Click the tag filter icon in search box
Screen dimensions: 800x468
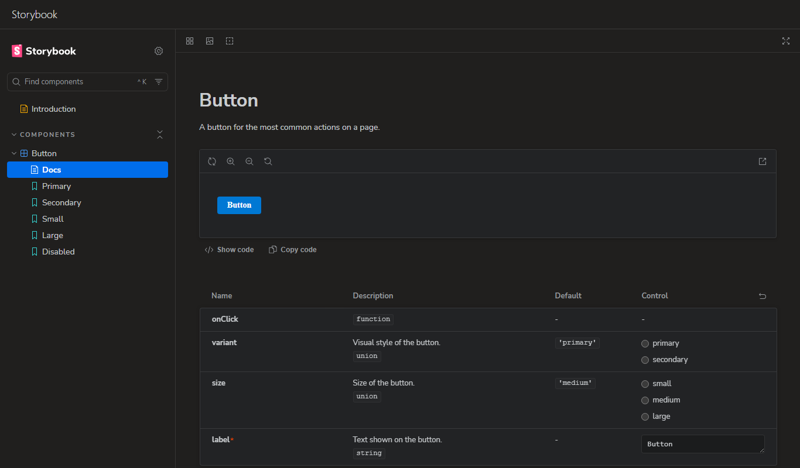point(159,82)
